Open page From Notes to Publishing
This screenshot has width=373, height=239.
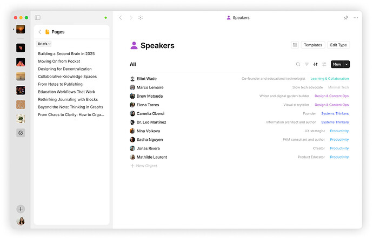point(60,84)
